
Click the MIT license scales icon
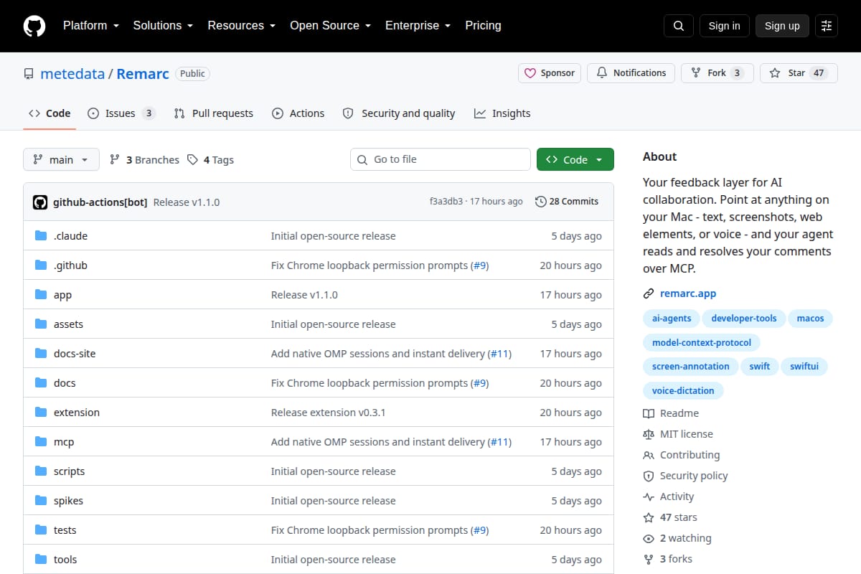649,434
